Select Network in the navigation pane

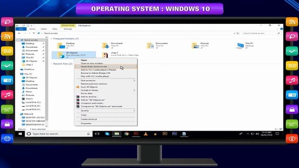point(28,114)
